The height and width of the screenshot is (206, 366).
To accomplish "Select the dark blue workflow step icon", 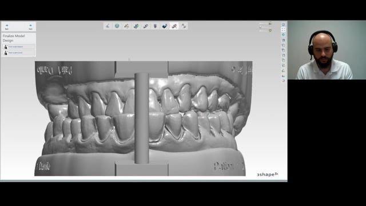I will click(165, 26).
